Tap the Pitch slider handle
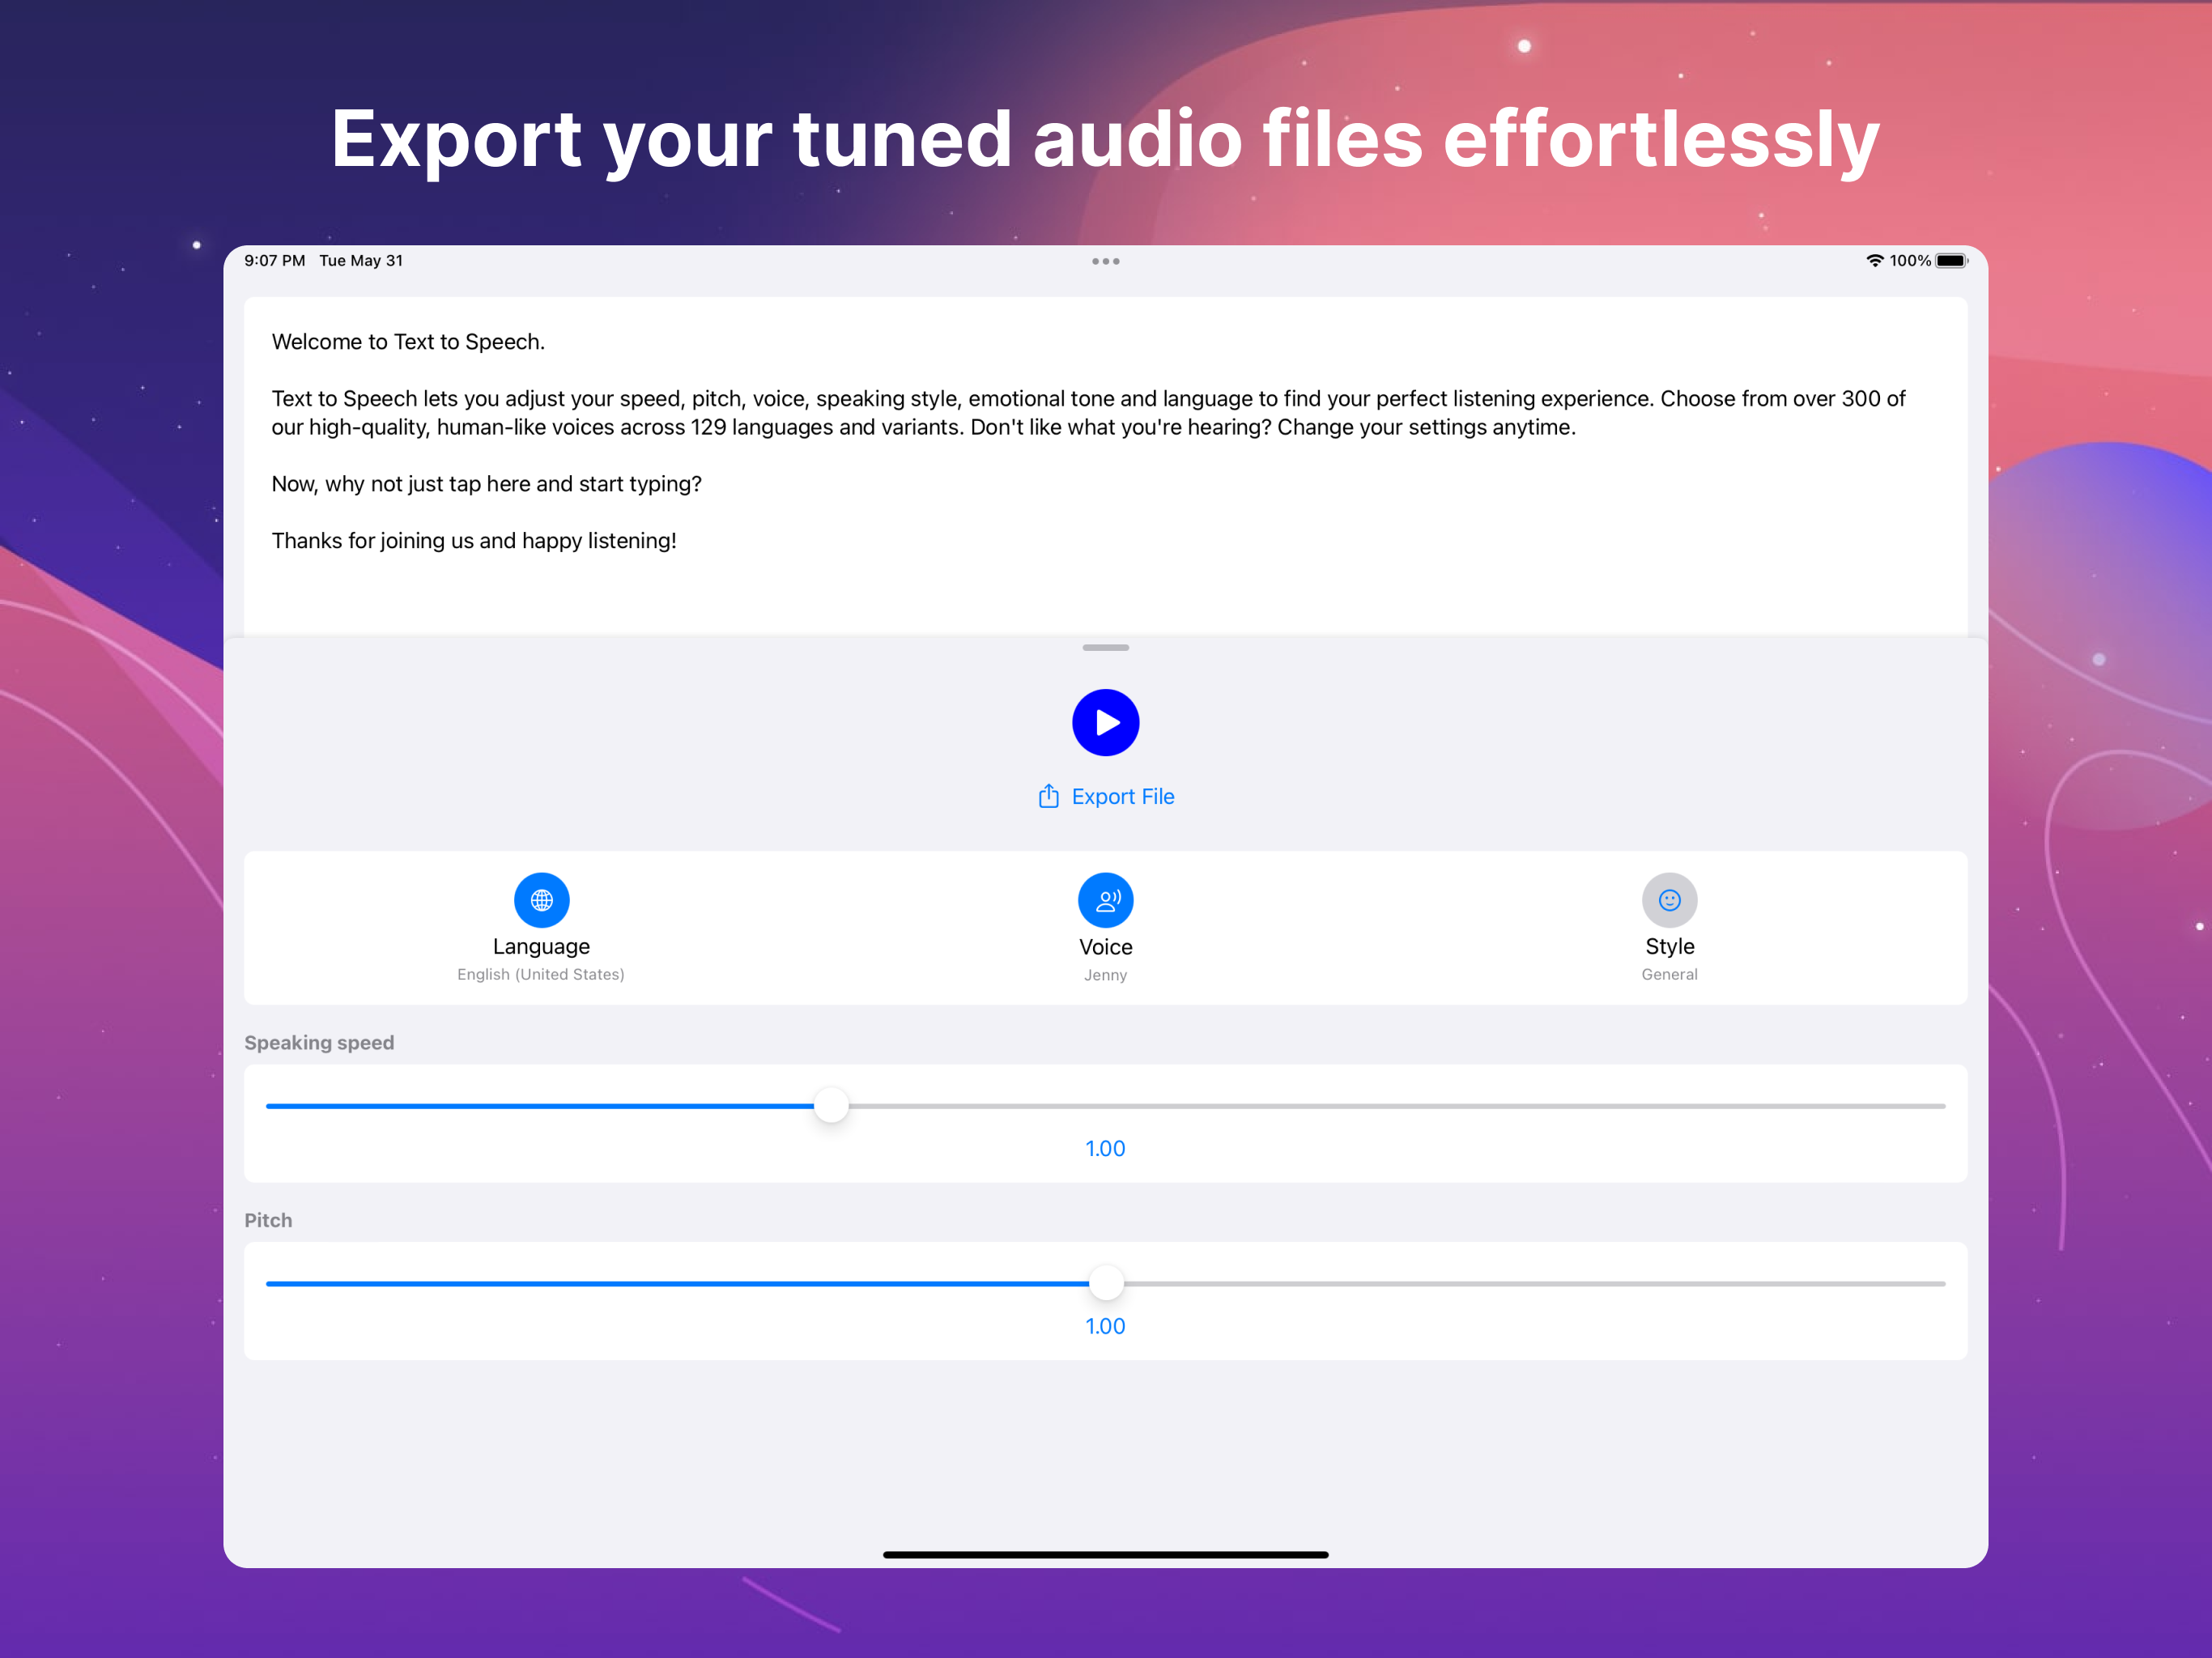Viewport: 2212px width, 1658px height. click(x=1105, y=1282)
